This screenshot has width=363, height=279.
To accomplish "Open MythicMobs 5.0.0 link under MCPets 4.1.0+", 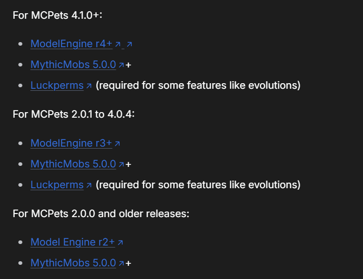I will (73, 64).
